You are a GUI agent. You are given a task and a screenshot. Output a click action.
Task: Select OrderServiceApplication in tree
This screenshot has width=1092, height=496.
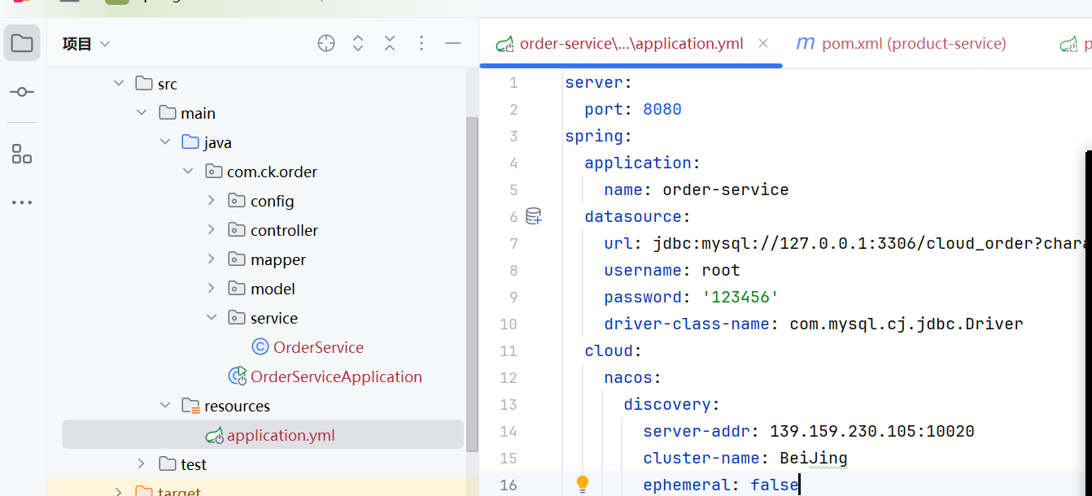[x=336, y=376]
